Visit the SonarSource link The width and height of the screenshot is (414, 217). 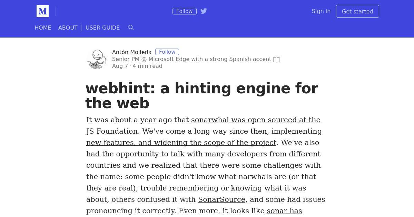[221, 199]
